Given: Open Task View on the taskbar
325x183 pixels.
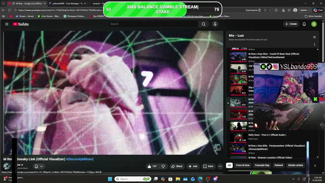Looking at the screenshot, I should click(156, 179).
